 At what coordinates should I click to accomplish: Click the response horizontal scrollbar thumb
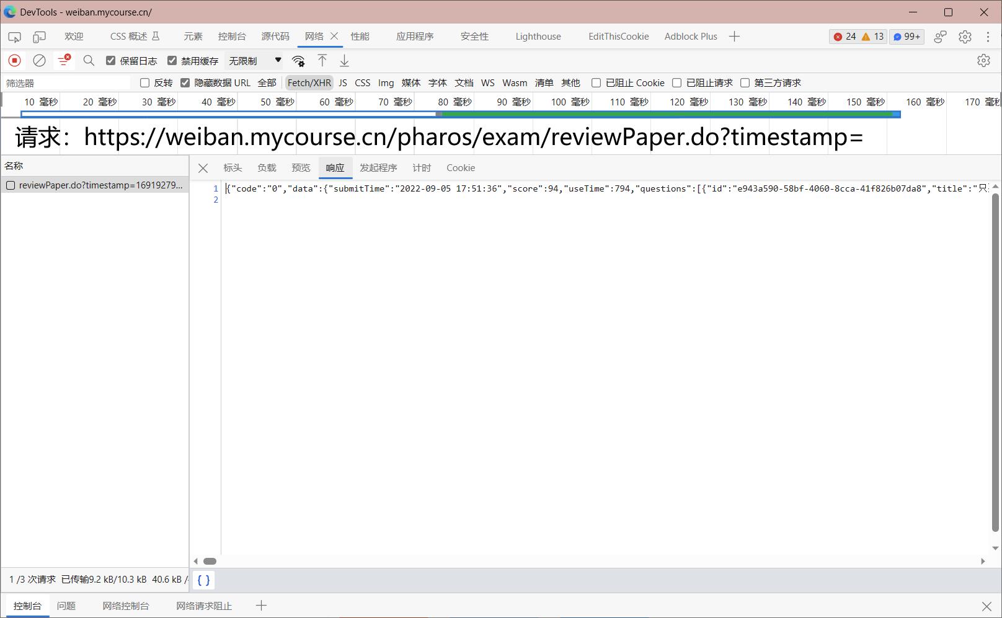210,561
